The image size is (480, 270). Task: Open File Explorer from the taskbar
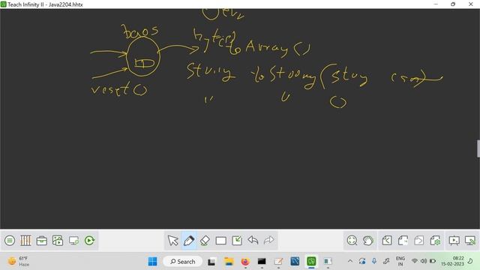[229, 262]
